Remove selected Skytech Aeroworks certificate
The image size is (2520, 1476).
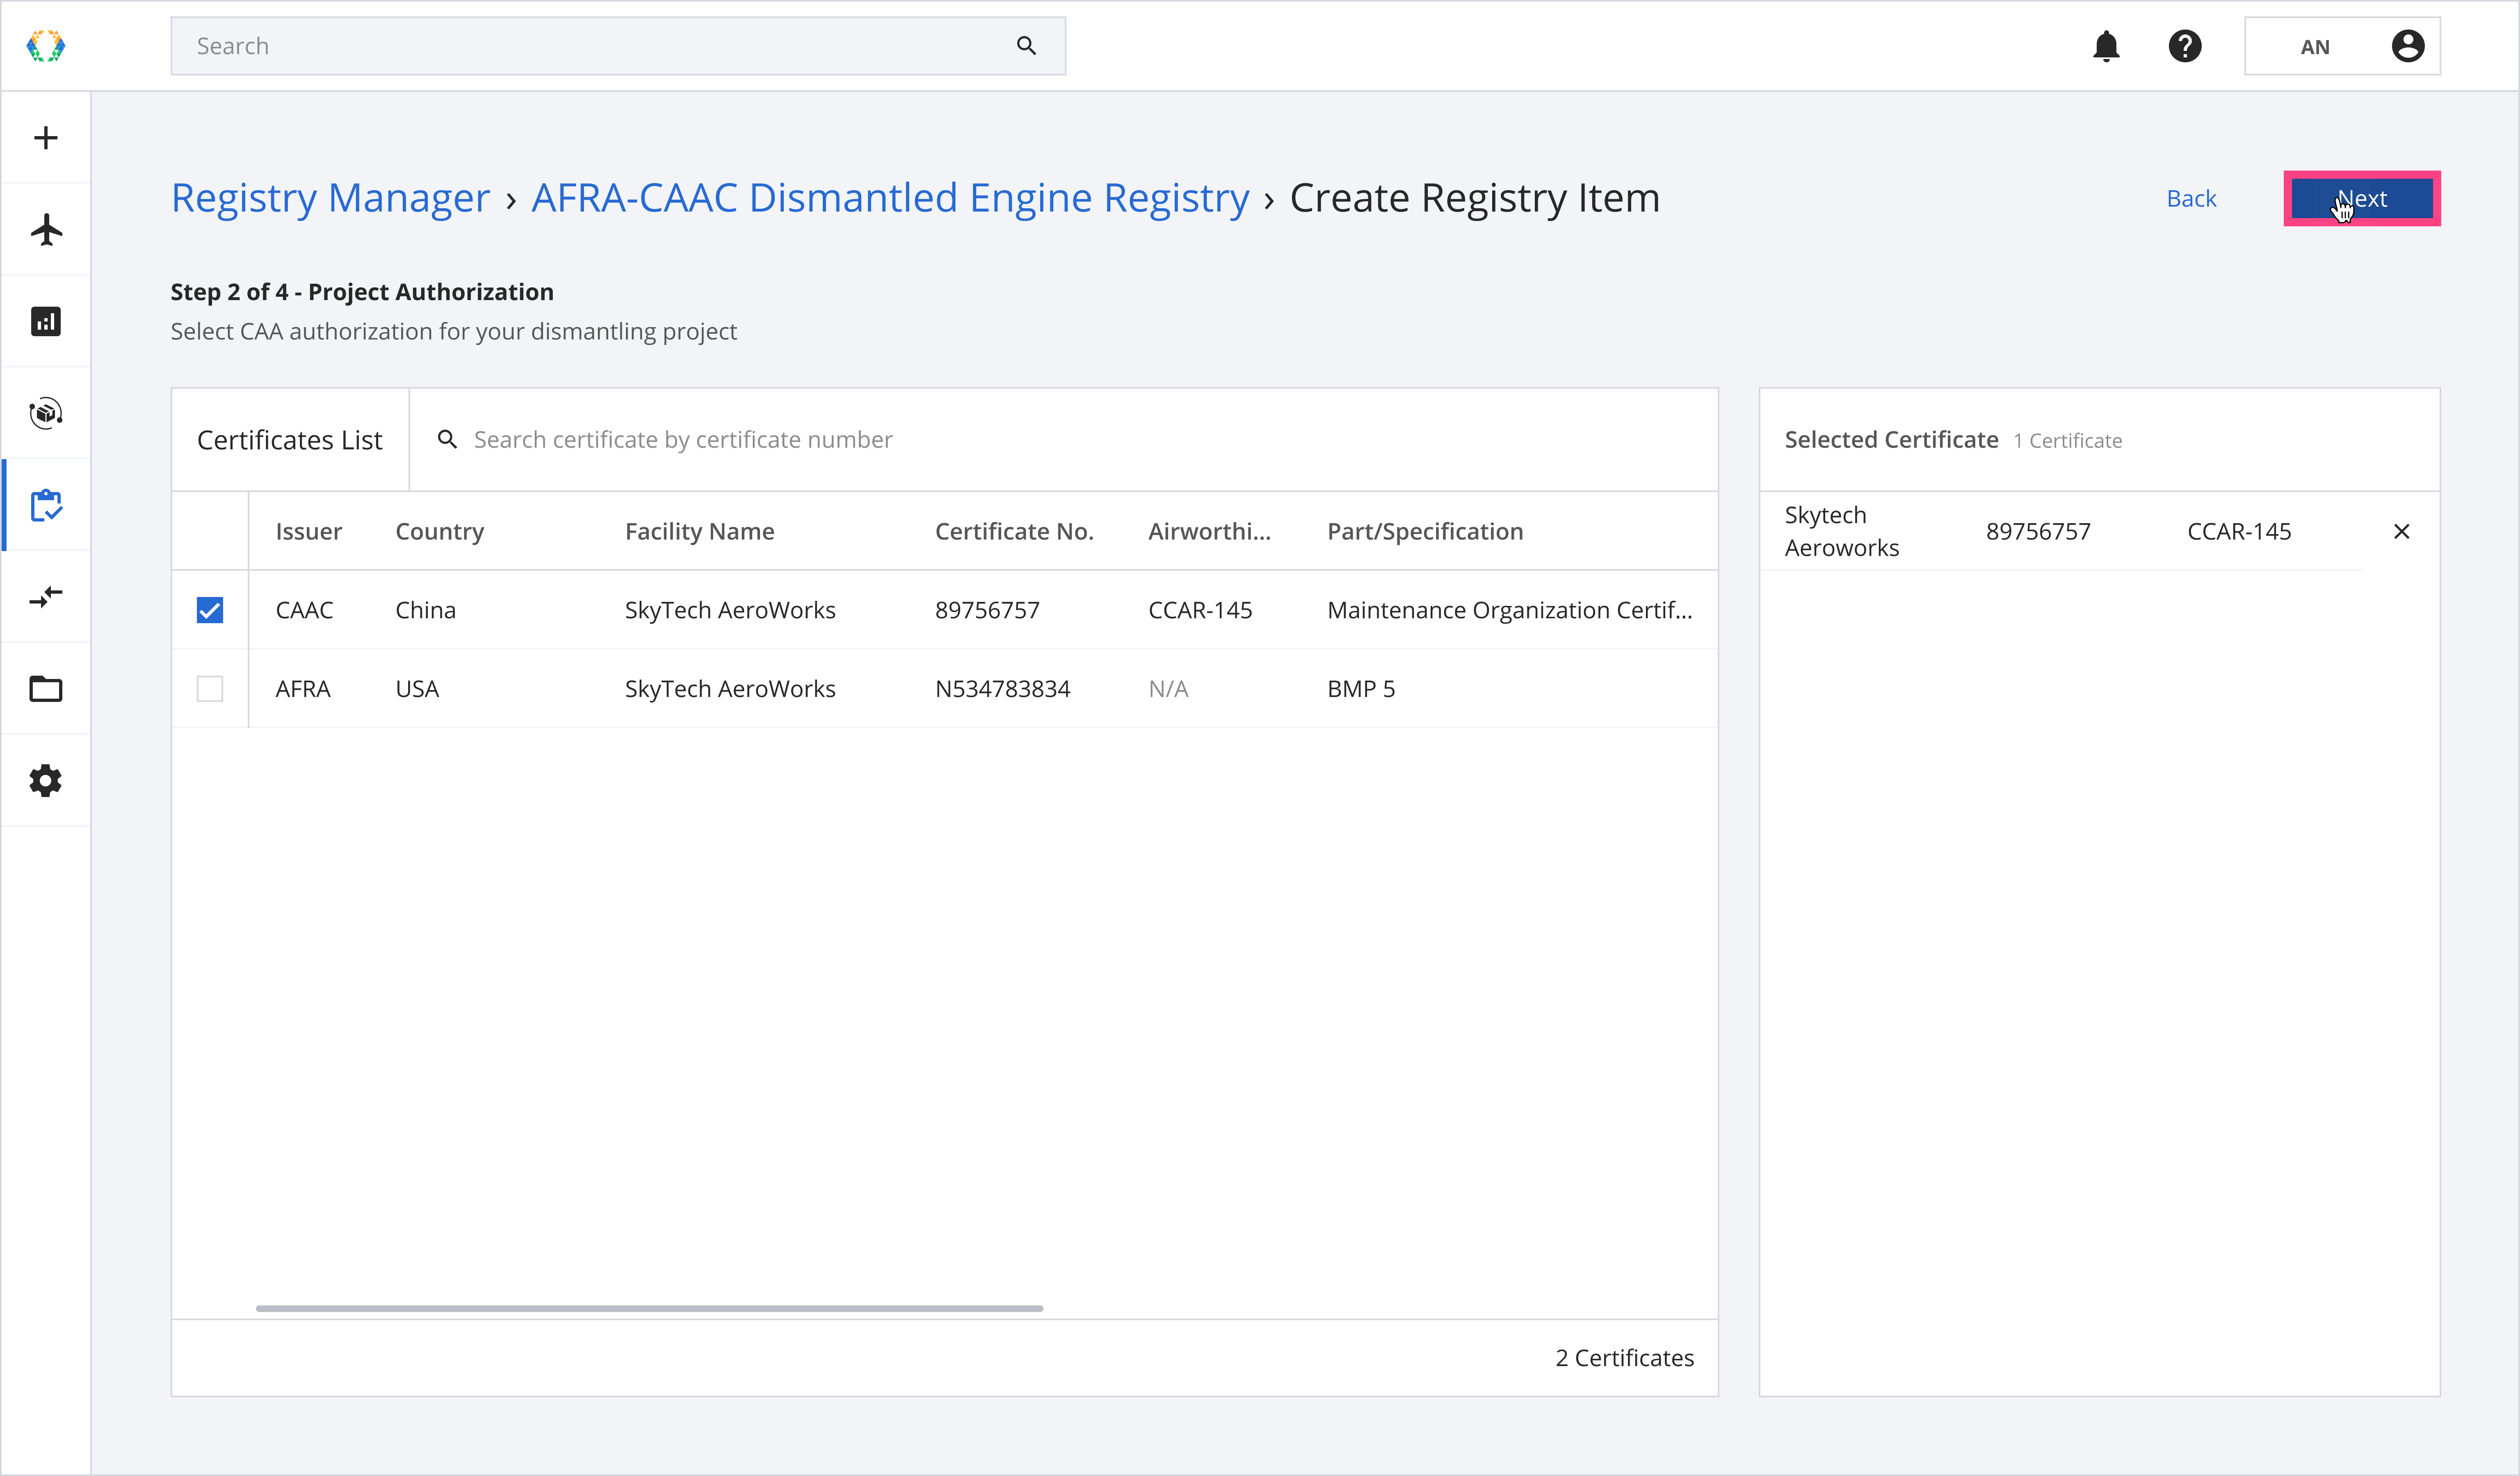tap(2401, 532)
